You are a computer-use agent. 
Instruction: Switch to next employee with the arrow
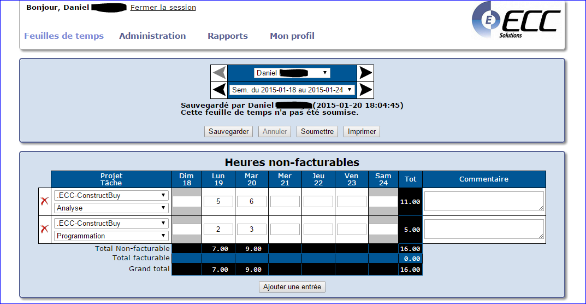tap(365, 73)
